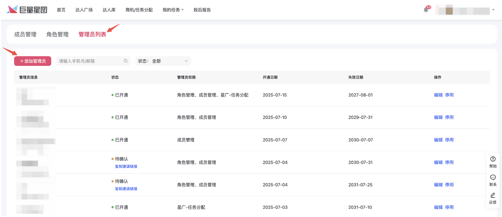Switch to the 角色管理 tab

pyautogui.click(x=57, y=35)
